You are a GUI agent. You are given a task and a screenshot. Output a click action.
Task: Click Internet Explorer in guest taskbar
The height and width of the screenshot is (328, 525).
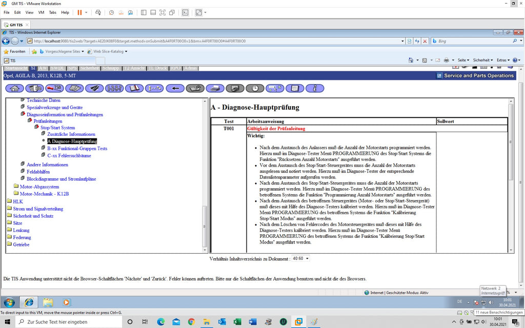[29, 302]
